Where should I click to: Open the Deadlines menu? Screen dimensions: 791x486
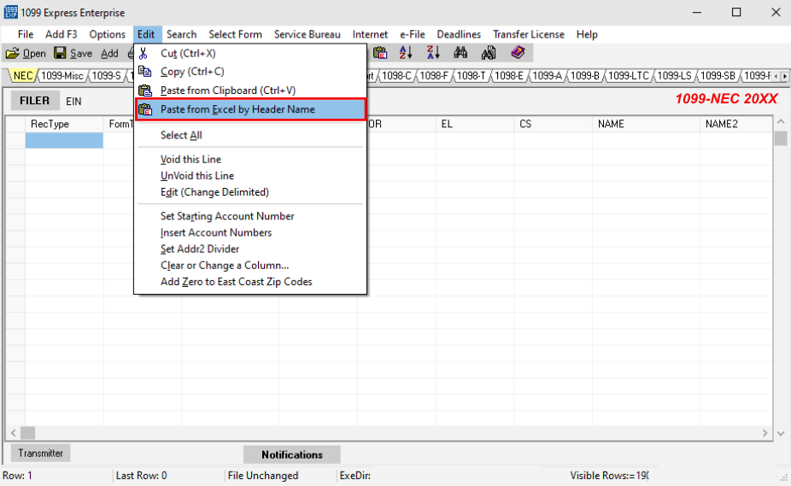pos(459,34)
